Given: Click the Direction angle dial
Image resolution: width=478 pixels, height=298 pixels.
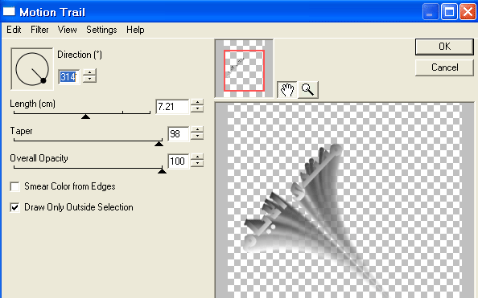Looking at the screenshot, I should pyautogui.click(x=32, y=69).
